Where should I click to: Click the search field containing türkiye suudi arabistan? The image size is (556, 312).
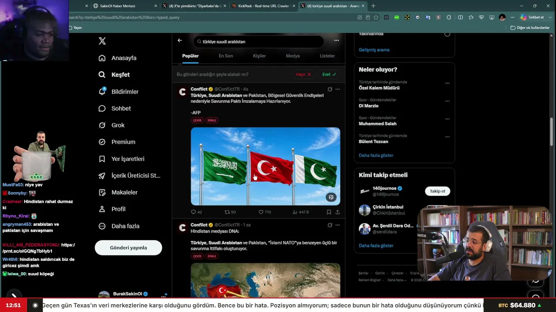[258, 42]
